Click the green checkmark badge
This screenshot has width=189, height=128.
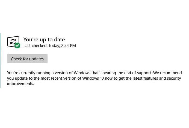pos(17,45)
